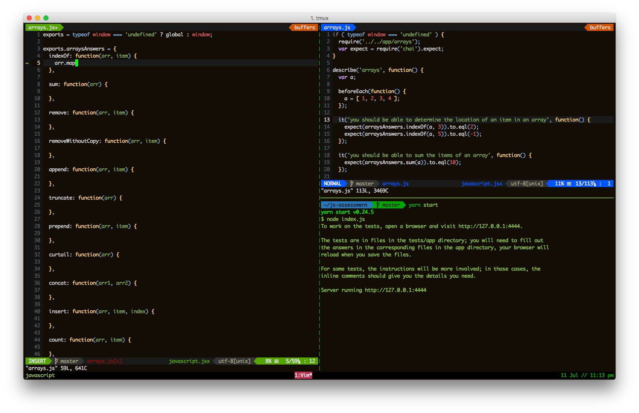Click 'yarn start v0.24.5' output line
Screen dimensions: 639x413
347,212
